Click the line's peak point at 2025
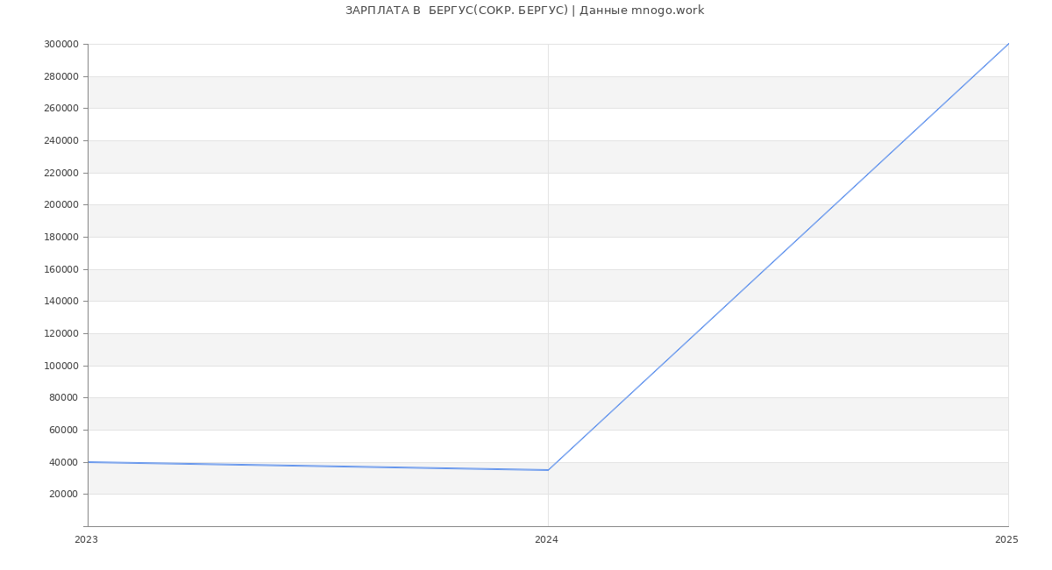This screenshot has height=570, width=1052. (1008, 44)
